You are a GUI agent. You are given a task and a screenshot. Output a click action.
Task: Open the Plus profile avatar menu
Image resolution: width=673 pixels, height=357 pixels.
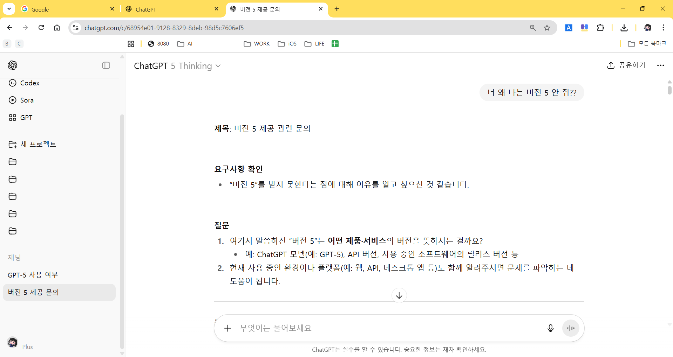pos(13,342)
